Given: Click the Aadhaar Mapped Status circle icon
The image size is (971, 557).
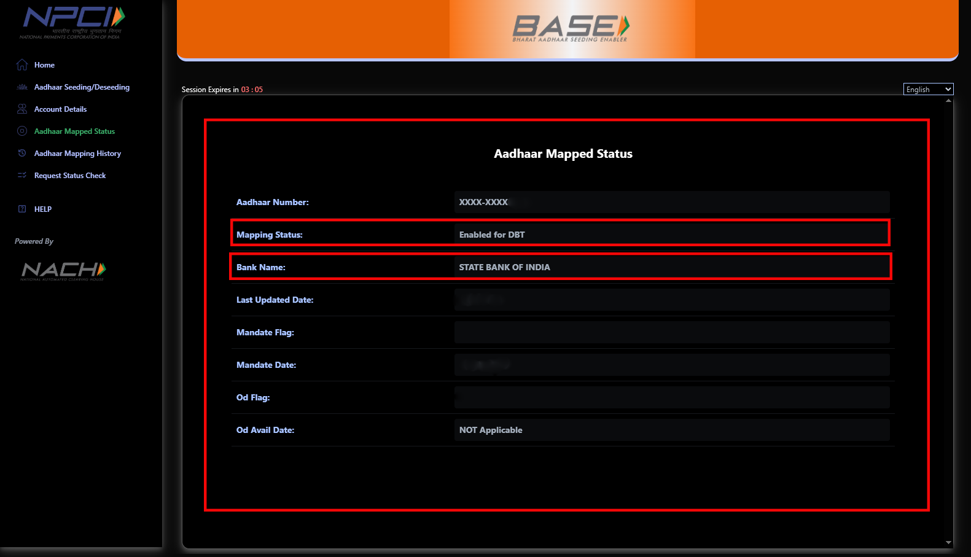Looking at the screenshot, I should 22,131.
